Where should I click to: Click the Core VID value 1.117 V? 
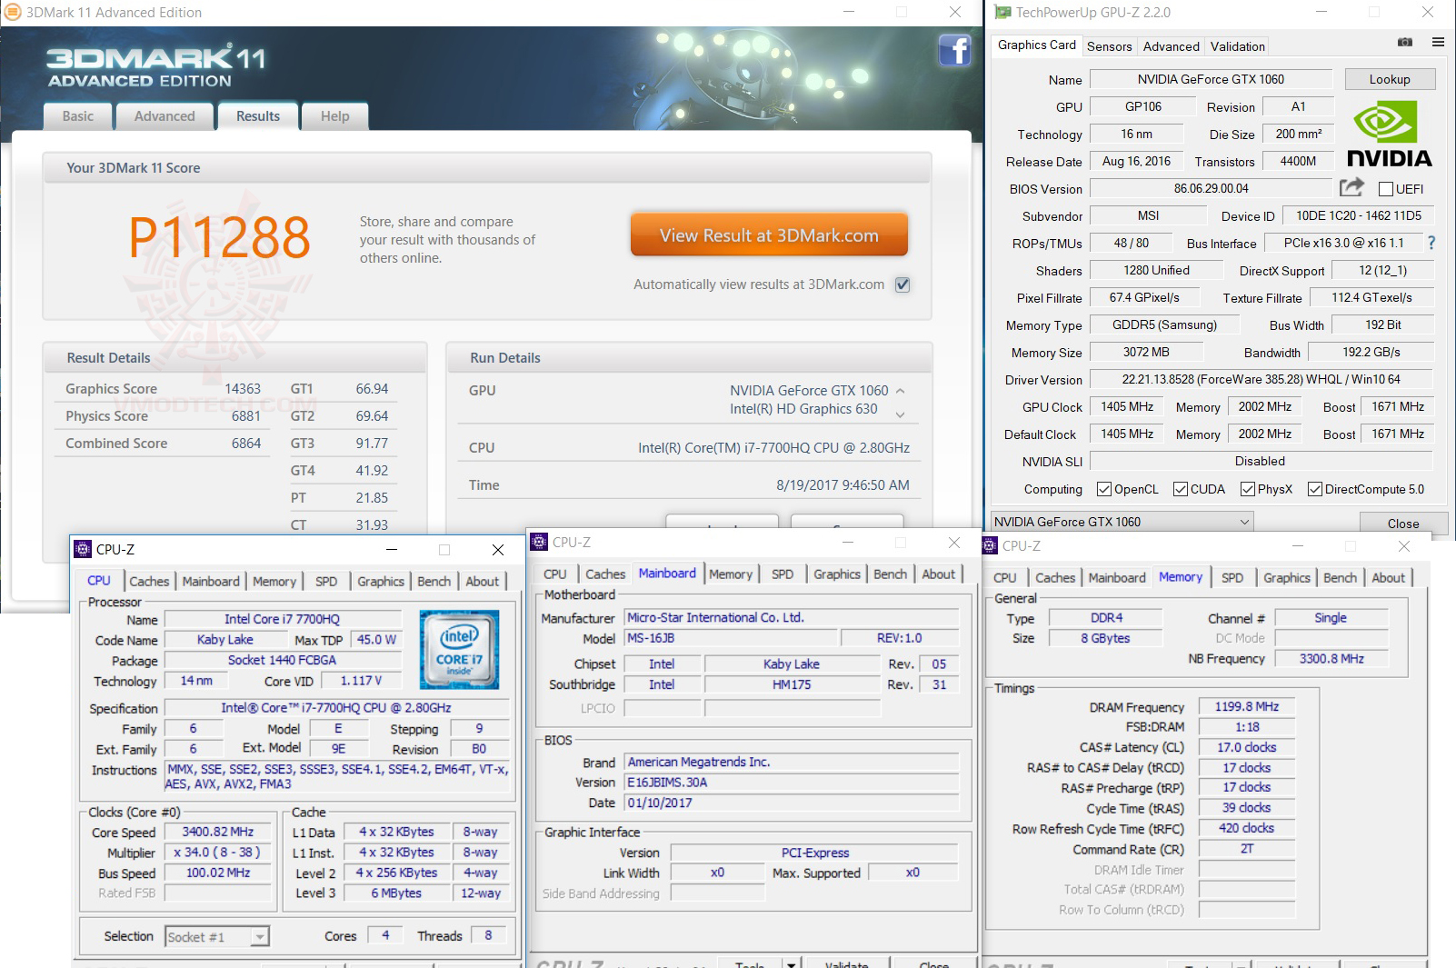tap(361, 681)
